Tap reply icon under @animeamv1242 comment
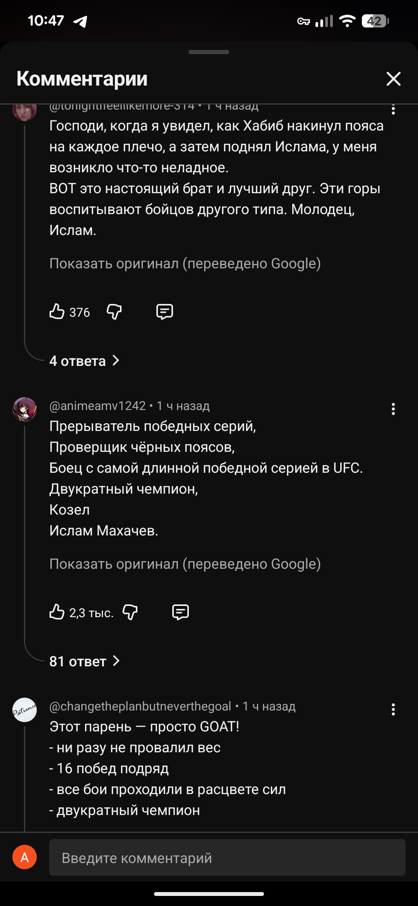This screenshot has height=906, width=418. (180, 612)
